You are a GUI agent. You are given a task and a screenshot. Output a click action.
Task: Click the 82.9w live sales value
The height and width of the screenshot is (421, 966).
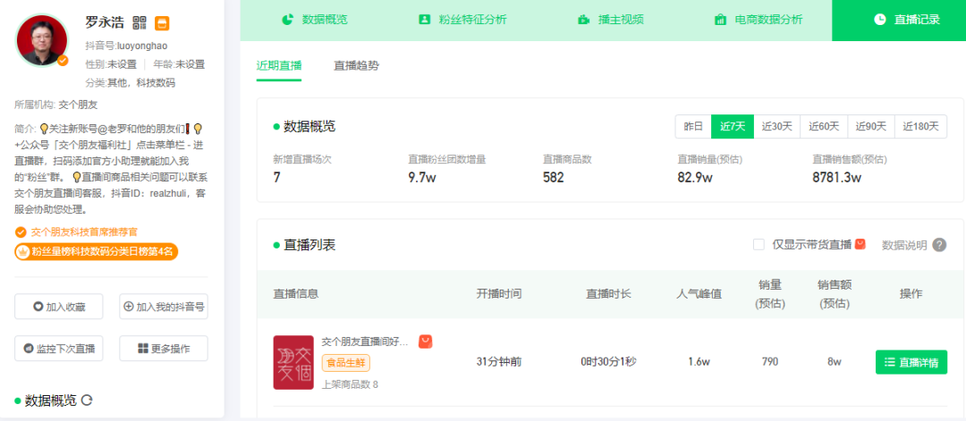(x=695, y=178)
